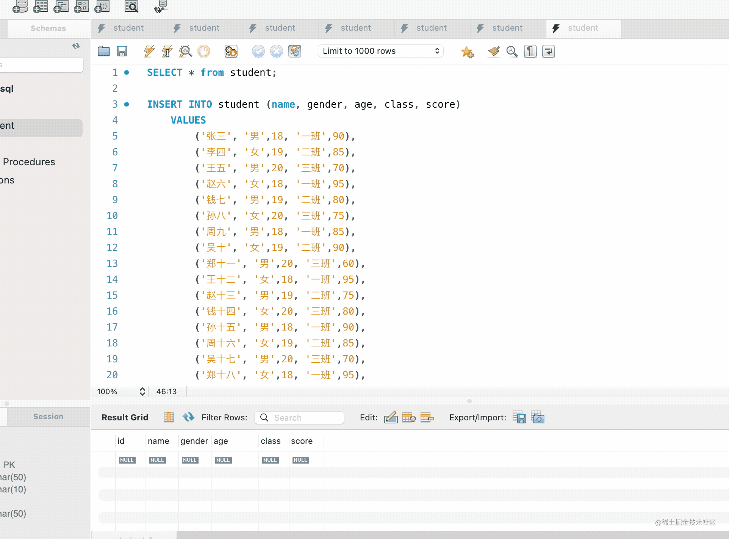Open the Session tab

coord(48,417)
